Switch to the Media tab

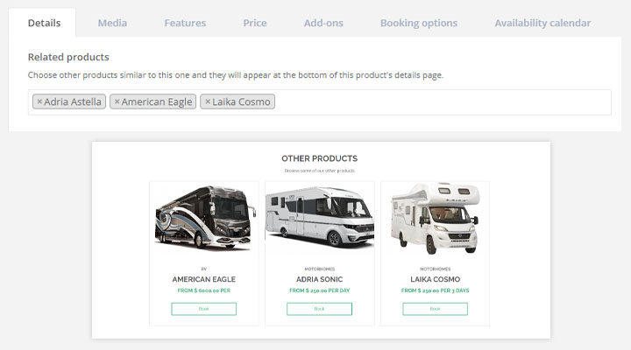click(x=112, y=23)
